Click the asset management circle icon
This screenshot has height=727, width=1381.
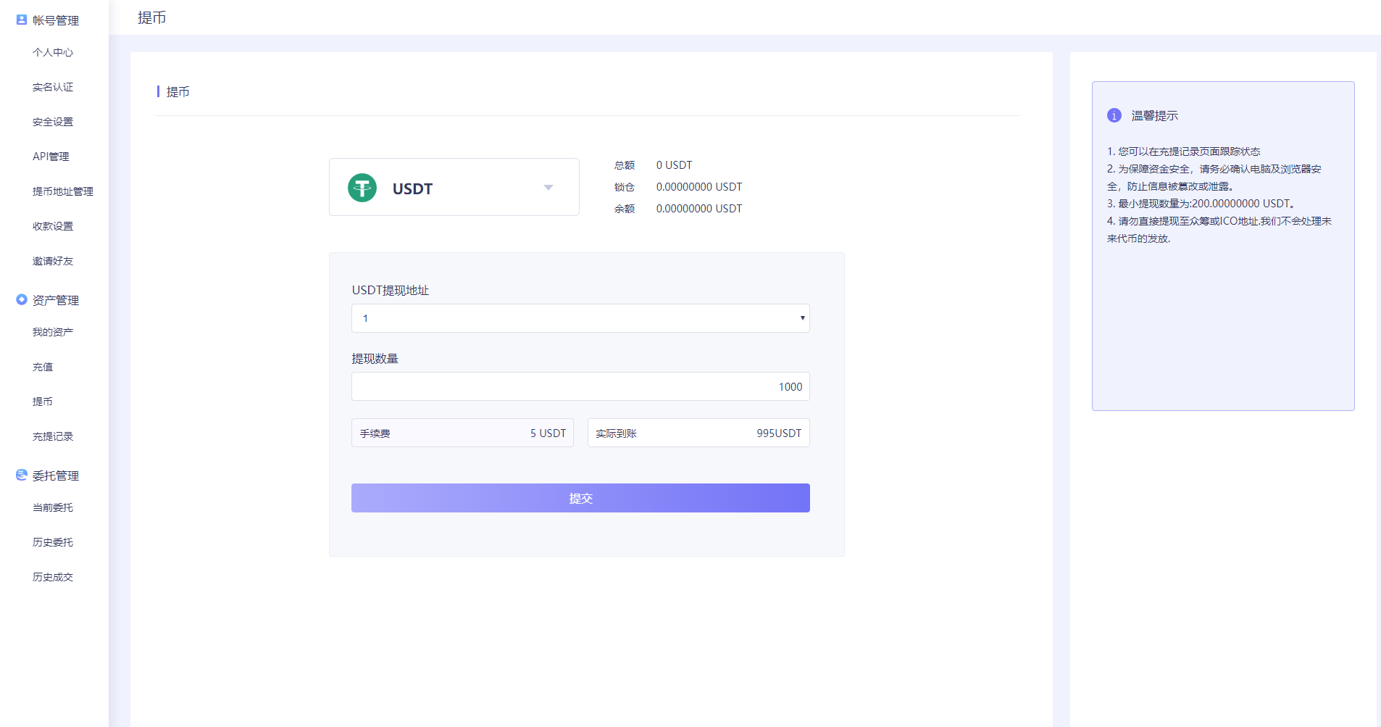pos(22,299)
